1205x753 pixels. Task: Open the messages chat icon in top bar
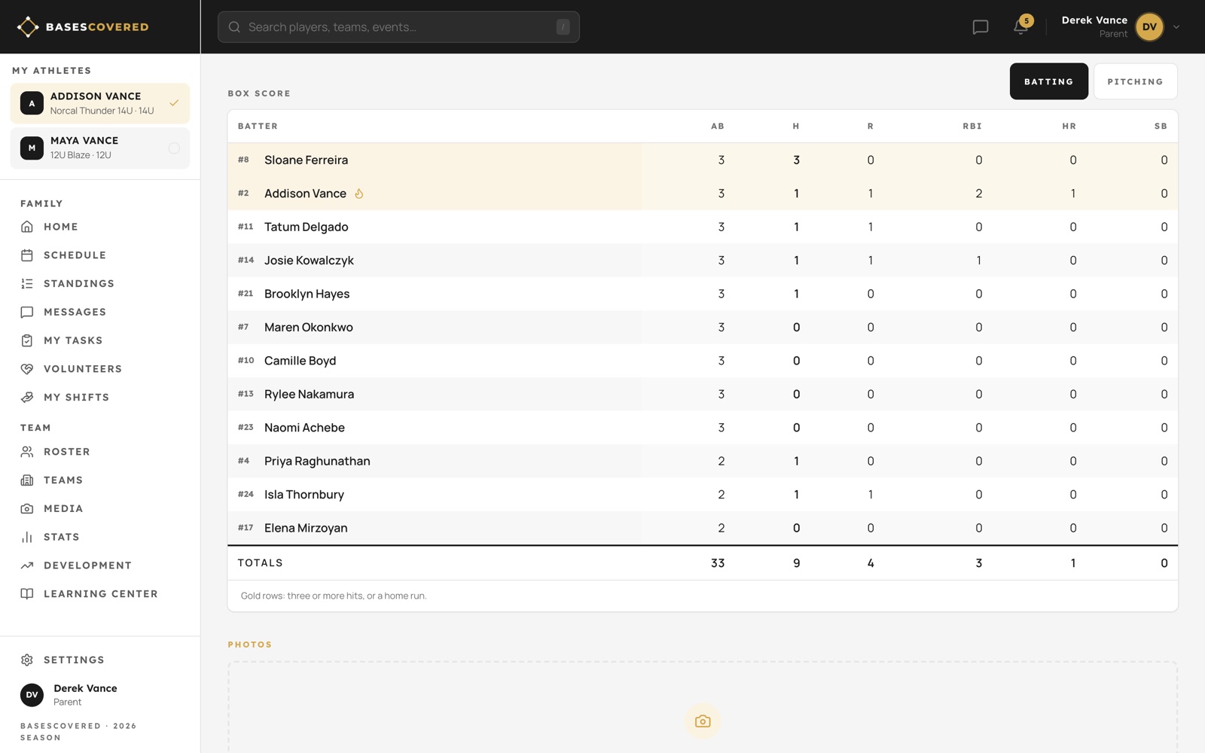(x=980, y=27)
